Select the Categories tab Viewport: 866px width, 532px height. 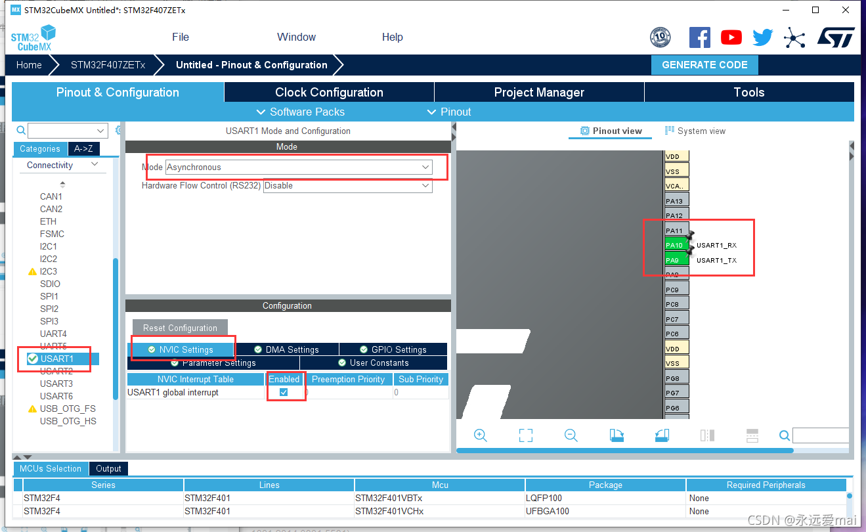click(x=40, y=149)
